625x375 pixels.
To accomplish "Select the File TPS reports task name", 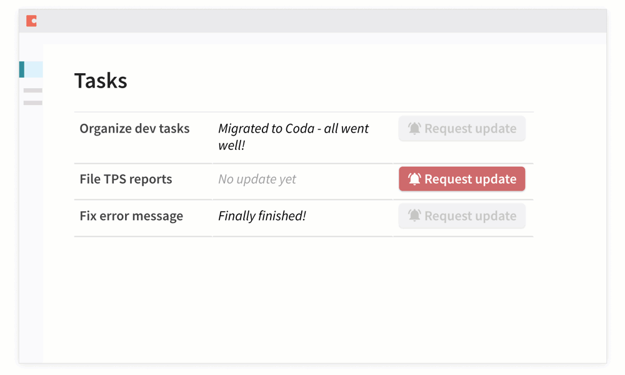I will 125,179.
